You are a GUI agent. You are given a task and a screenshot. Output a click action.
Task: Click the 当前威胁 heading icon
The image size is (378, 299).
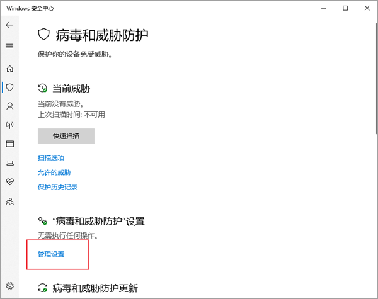(43, 89)
